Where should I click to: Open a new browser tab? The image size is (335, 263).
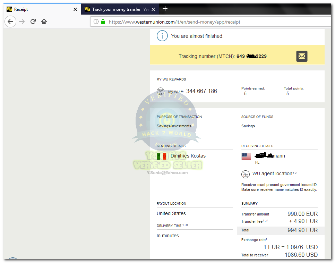pos(165,9)
